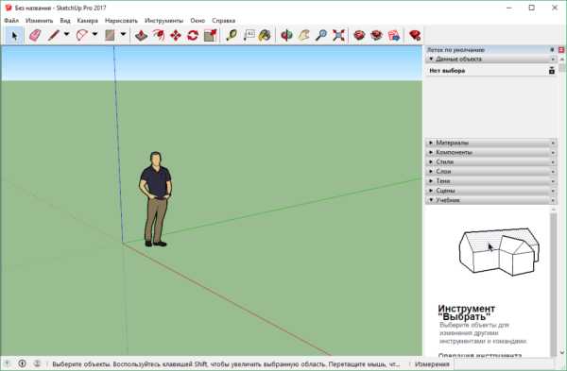
Task: Select the Rotate tool
Action: [x=193, y=36]
